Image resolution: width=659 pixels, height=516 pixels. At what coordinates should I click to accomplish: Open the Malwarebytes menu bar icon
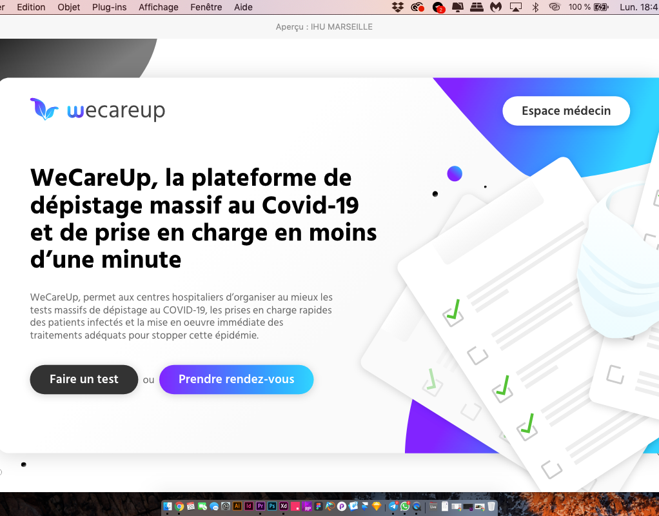tap(496, 7)
